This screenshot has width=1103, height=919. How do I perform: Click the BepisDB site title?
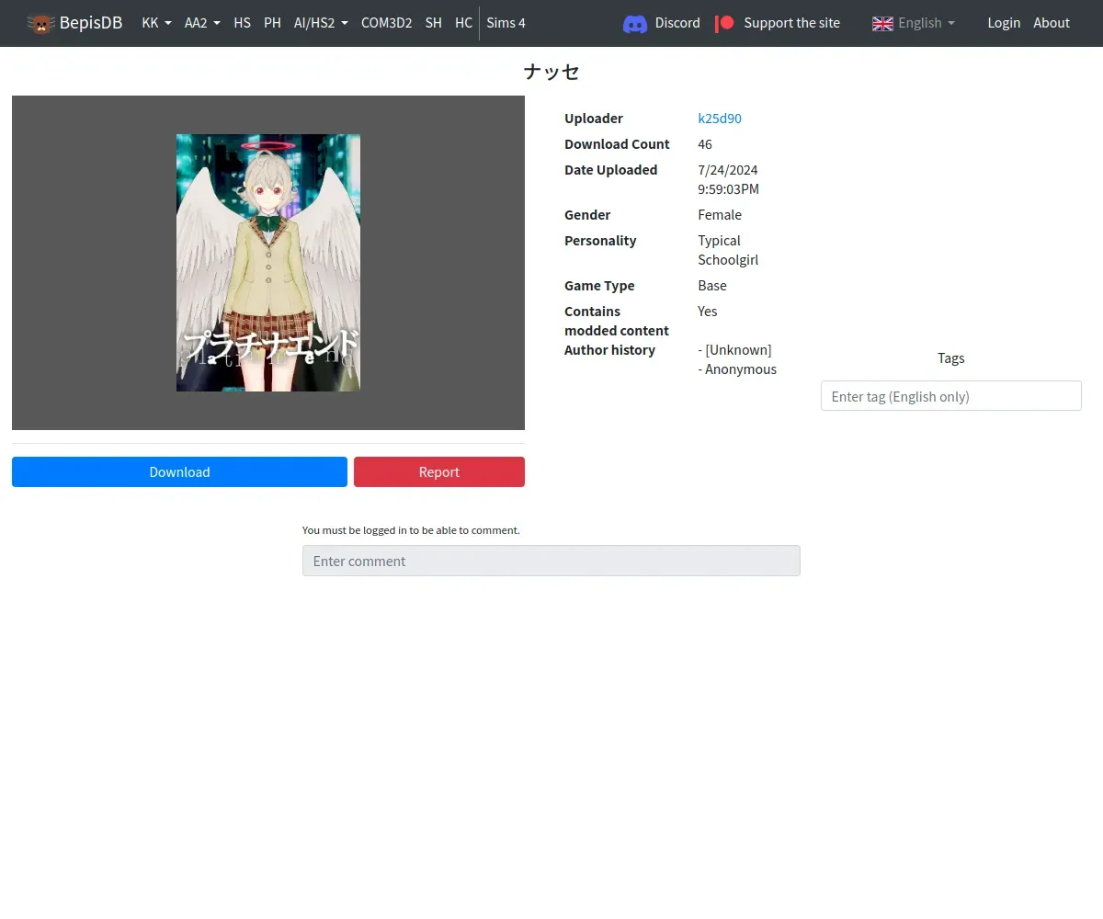[91, 23]
